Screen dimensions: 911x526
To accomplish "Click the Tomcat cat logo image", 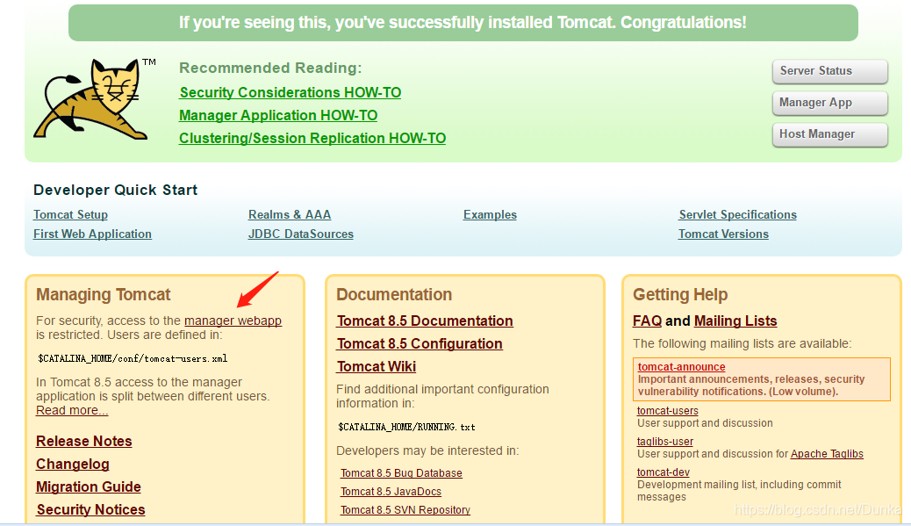I will 94,99.
